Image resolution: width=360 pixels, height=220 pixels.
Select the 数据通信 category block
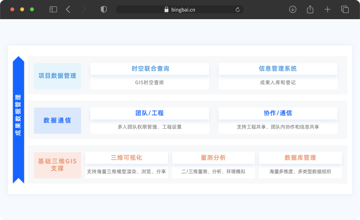57,120
